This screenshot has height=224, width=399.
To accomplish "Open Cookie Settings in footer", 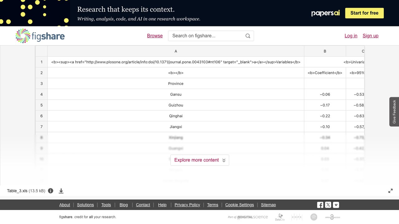I will [240, 205].
